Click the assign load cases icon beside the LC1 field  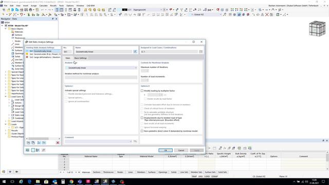click(201, 51)
